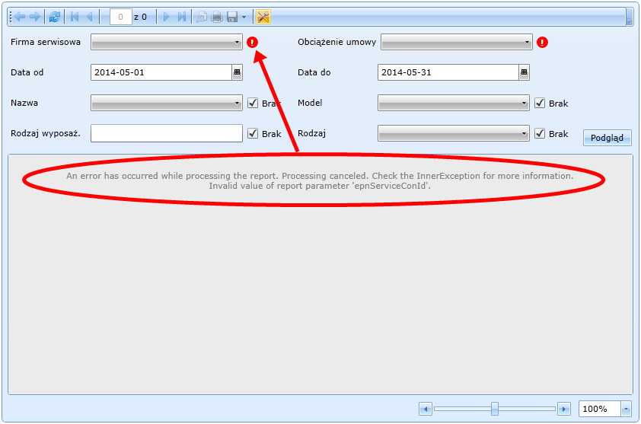Image resolution: width=641 pixels, height=424 pixels.
Task: Click the zoom slider left arrow
Action: [426, 409]
